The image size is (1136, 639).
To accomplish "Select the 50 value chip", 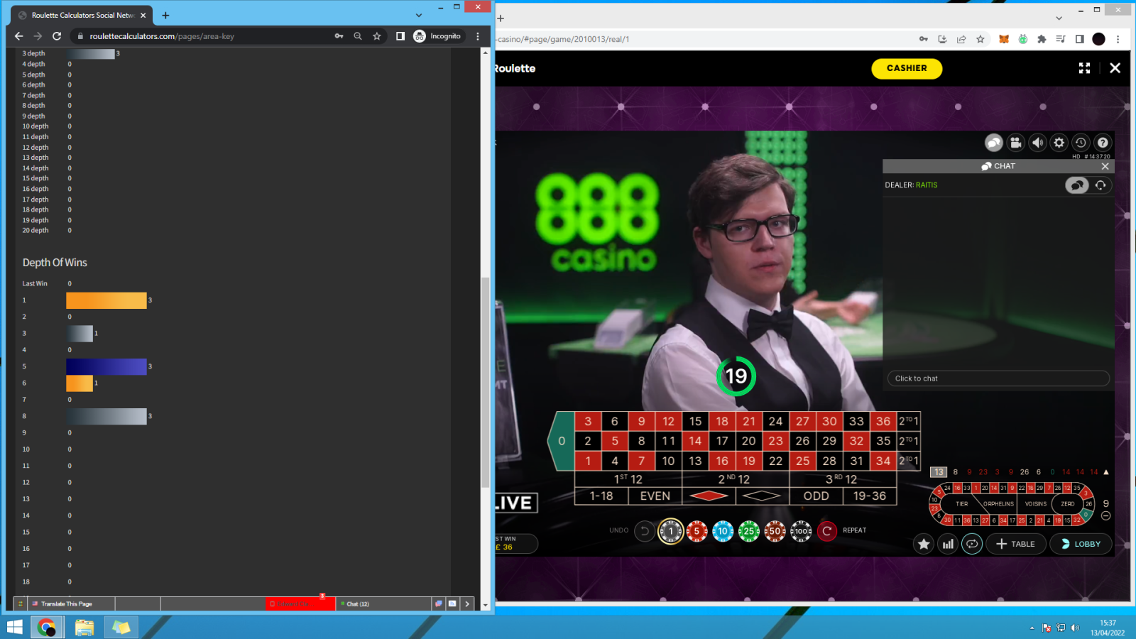I will pyautogui.click(x=775, y=531).
